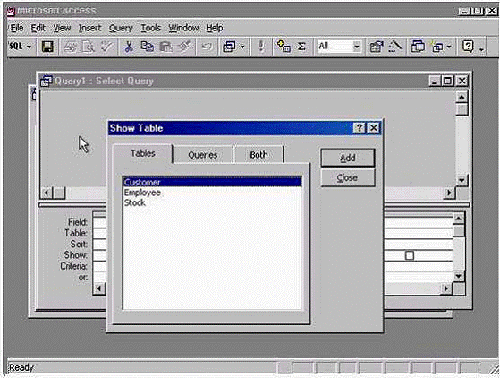
Task: Open the Query Type dropdown arrow
Action: tap(242, 47)
